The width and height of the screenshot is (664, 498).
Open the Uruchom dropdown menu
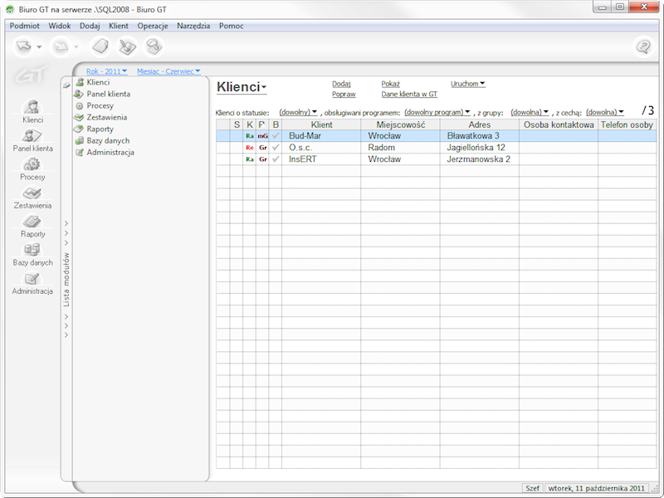466,83
